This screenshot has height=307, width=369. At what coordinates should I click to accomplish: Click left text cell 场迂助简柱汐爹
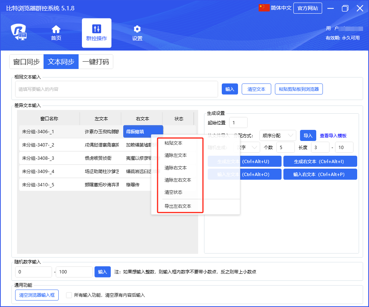point(102,171)
